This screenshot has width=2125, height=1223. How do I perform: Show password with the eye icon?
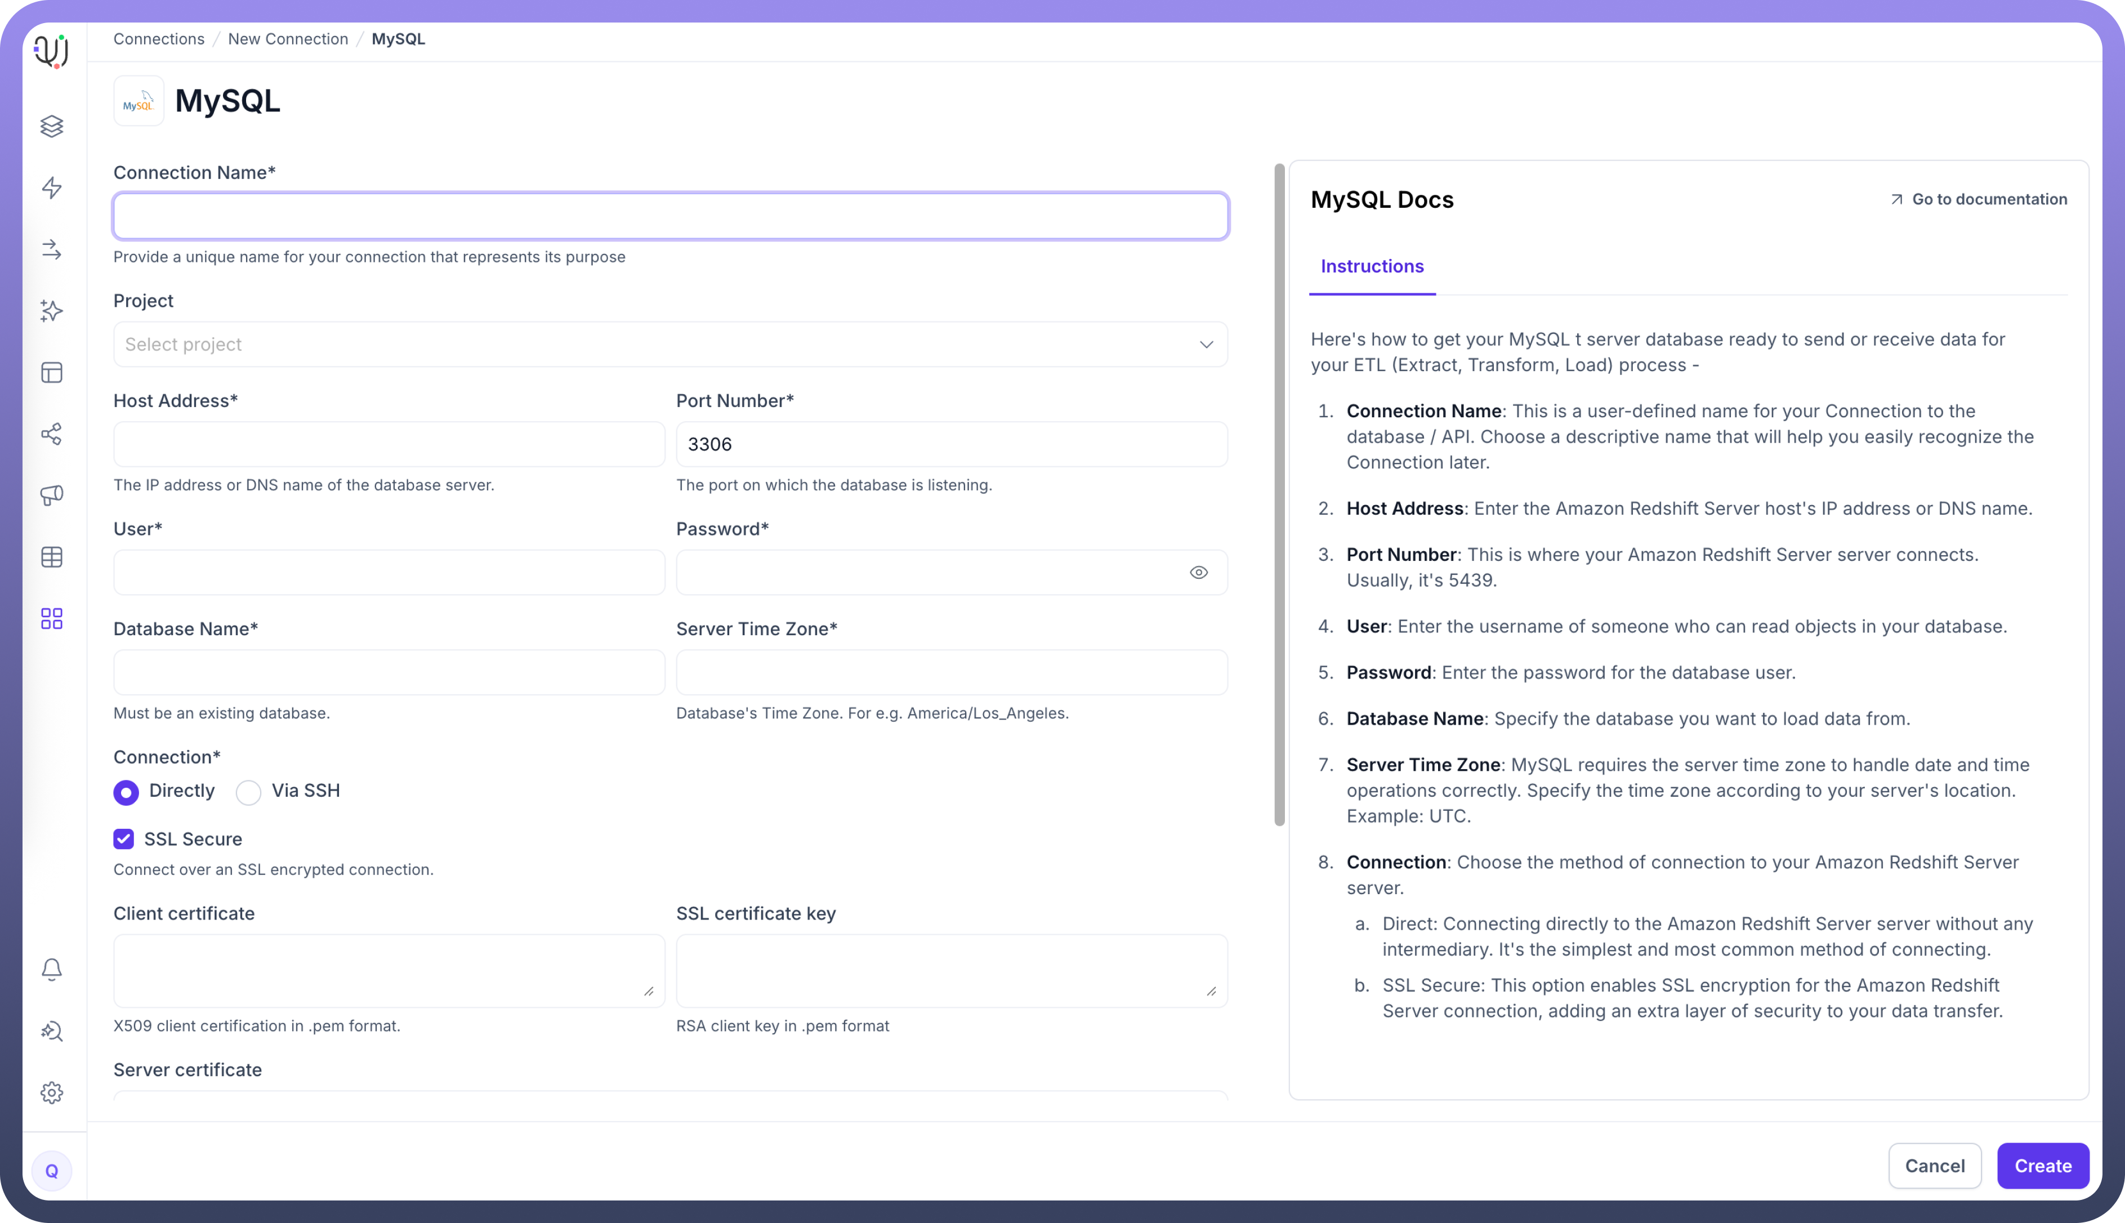1199,573
